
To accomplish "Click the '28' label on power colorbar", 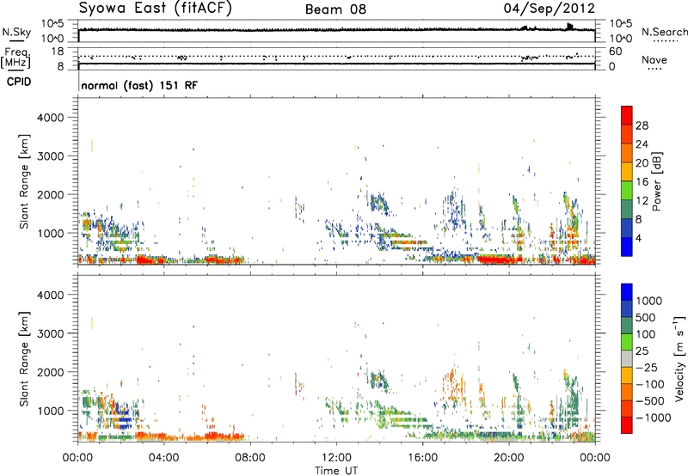I will 642,125.
